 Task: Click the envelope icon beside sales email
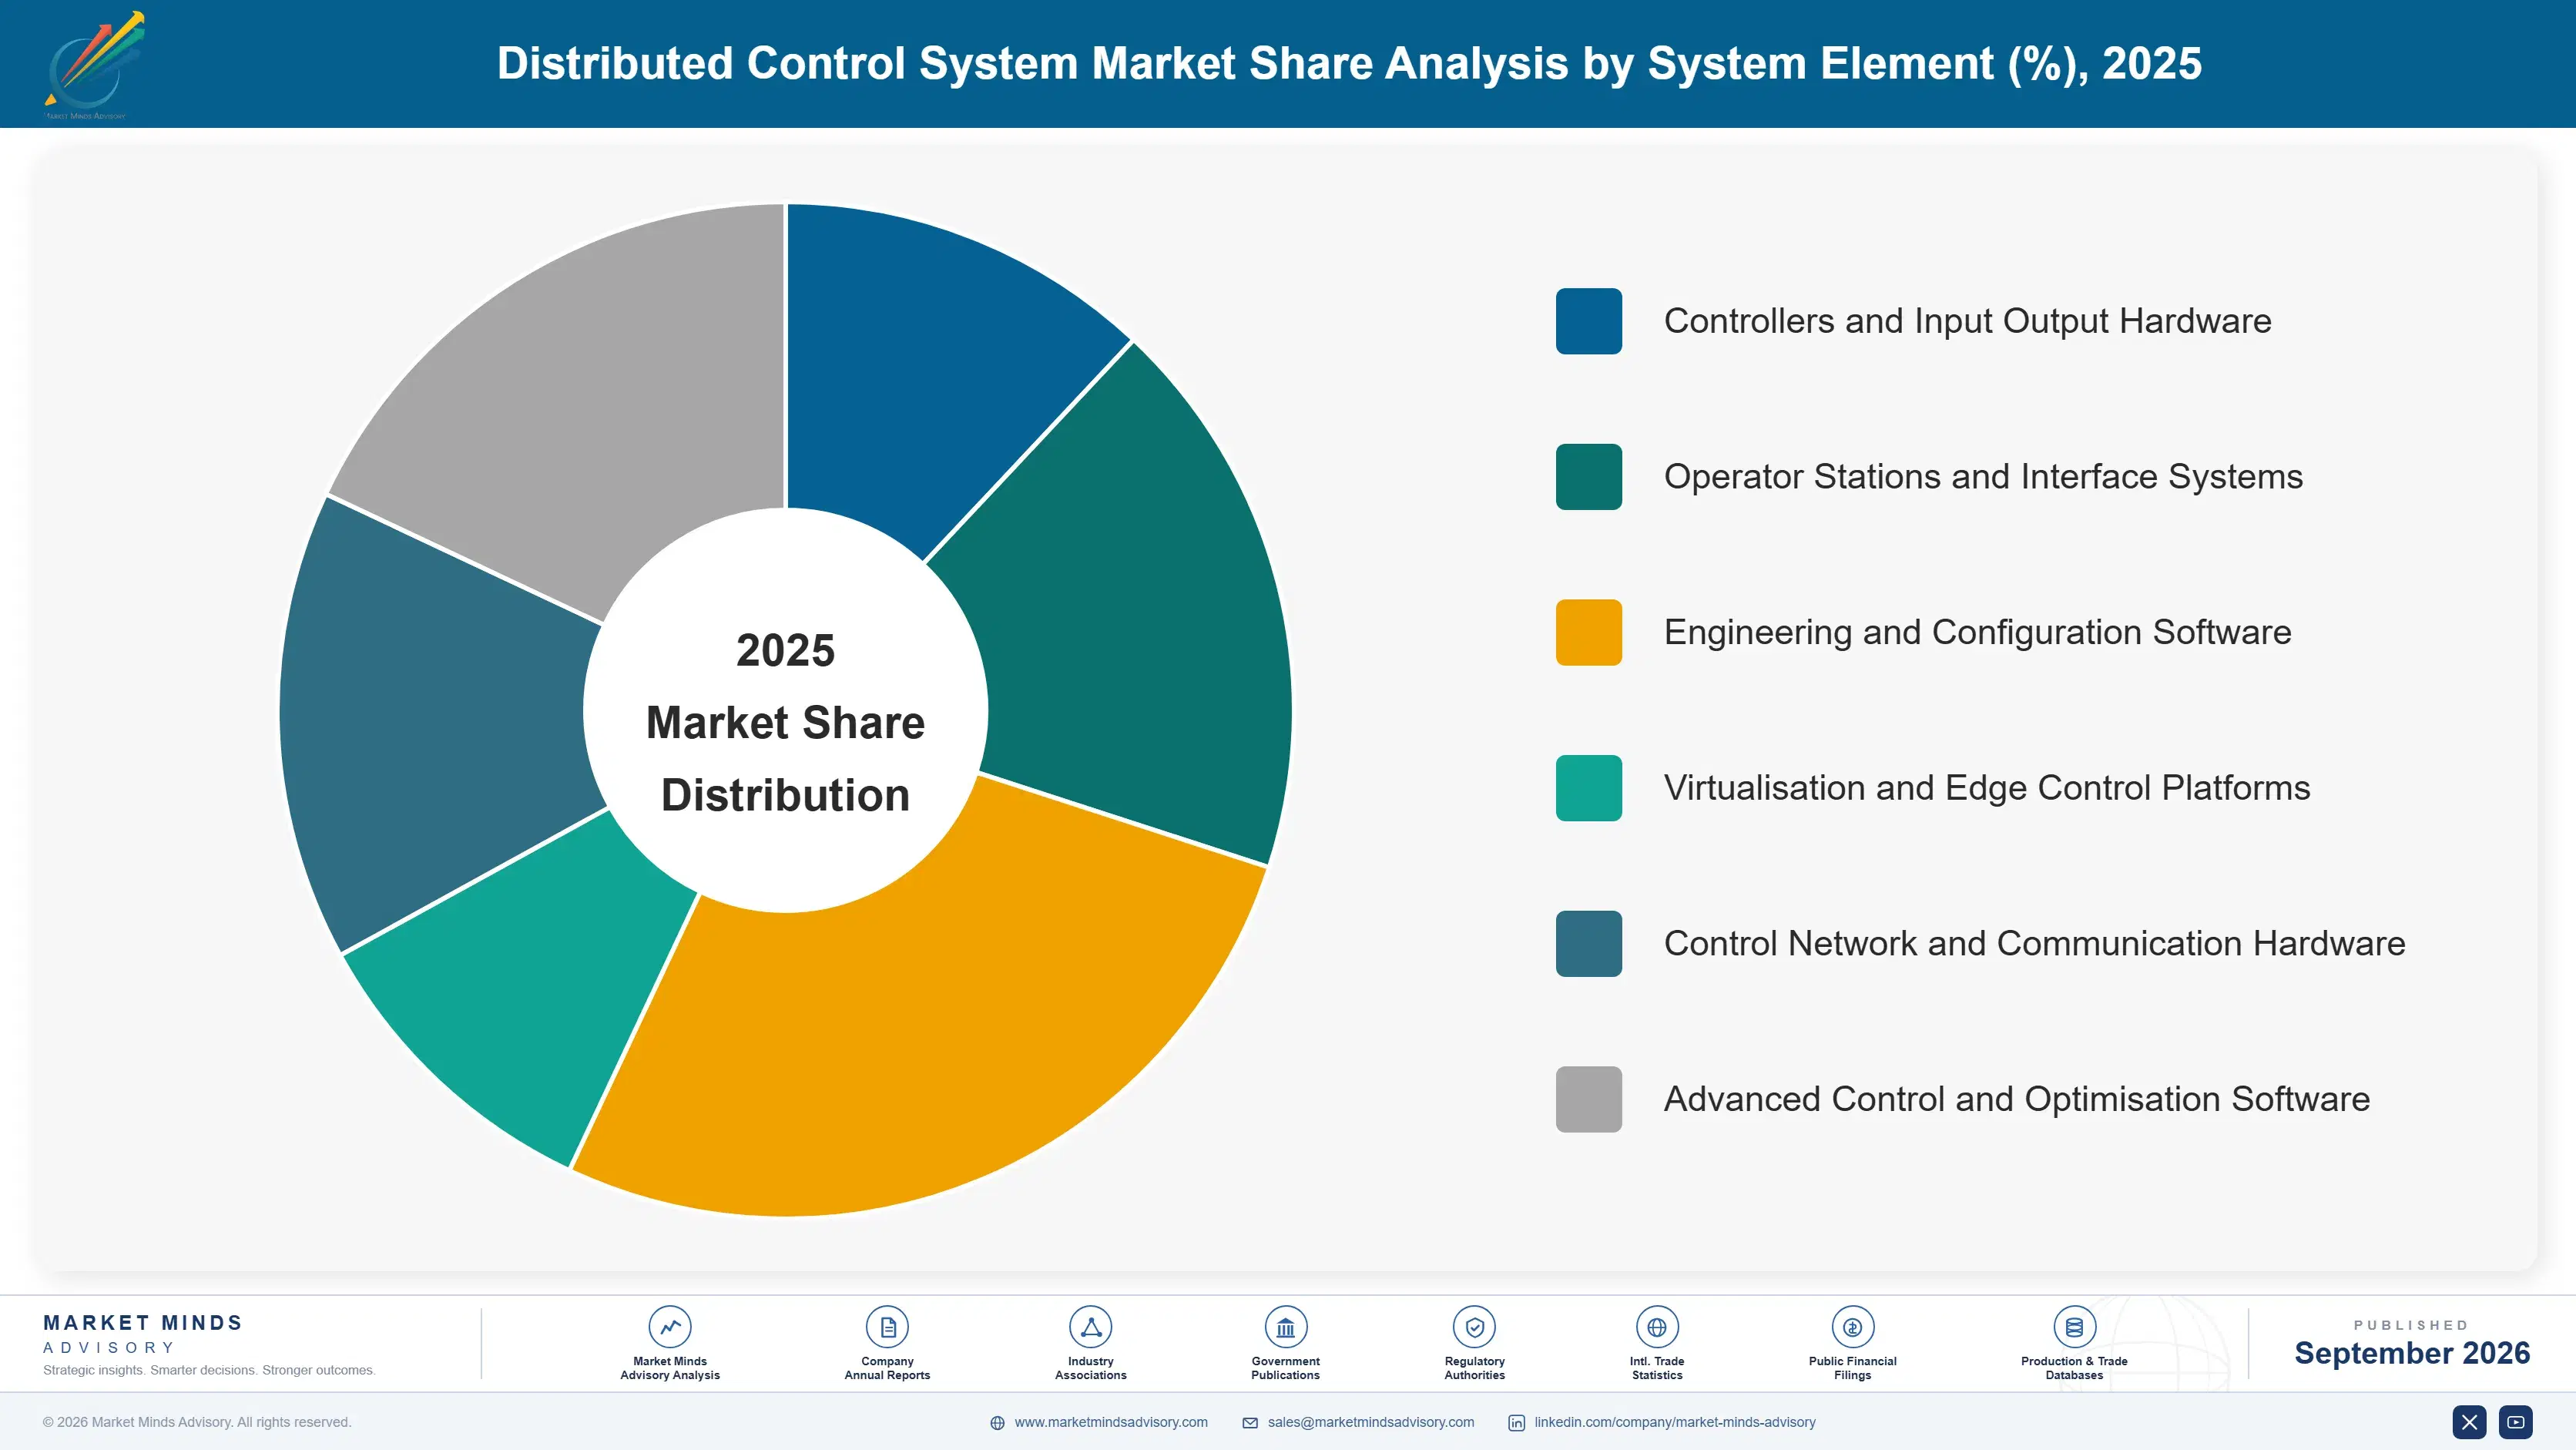(1250, 1423)
